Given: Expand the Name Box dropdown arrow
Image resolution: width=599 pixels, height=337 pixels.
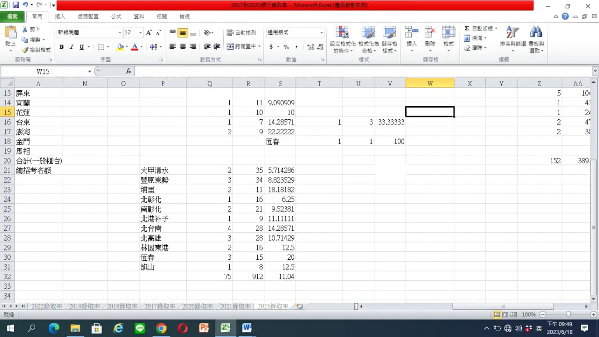Looking at the screenshot, I should point(89,71).
